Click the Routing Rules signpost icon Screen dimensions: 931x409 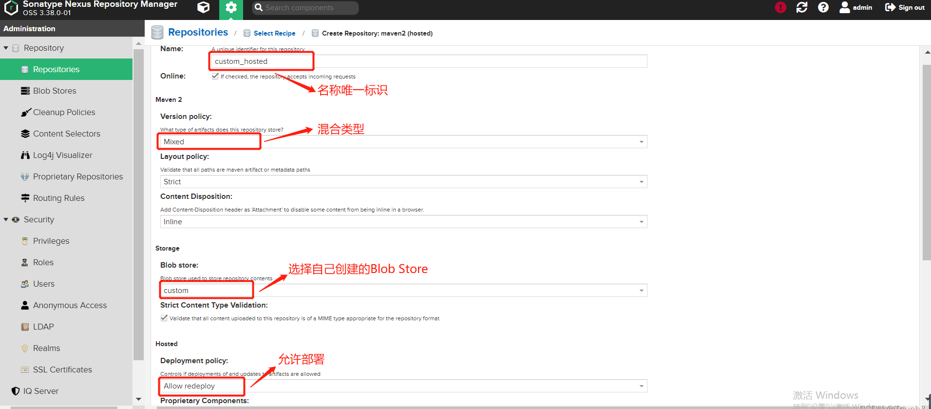pos(25,198)
